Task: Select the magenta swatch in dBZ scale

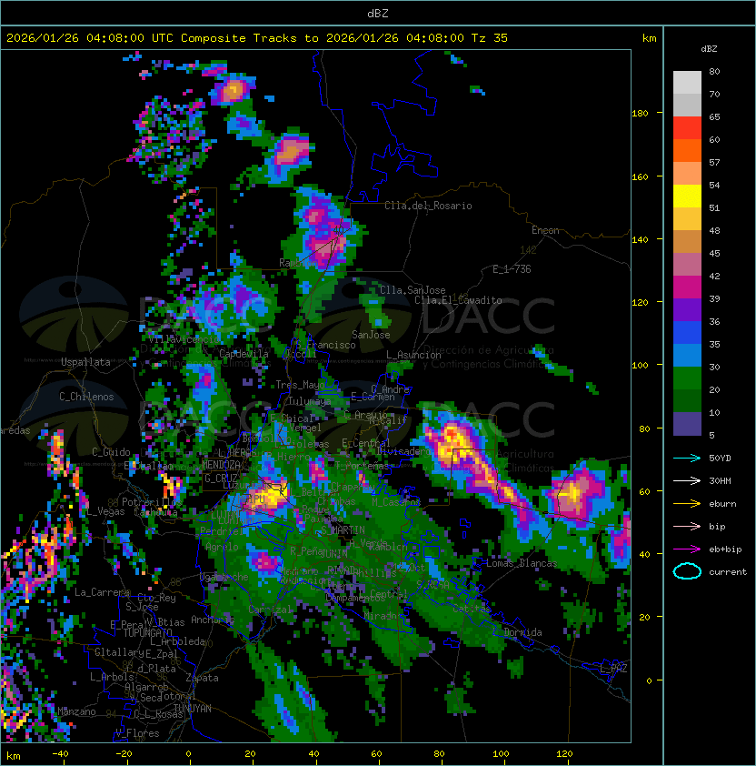Action: pyautogui.click(x=687, y=287)
